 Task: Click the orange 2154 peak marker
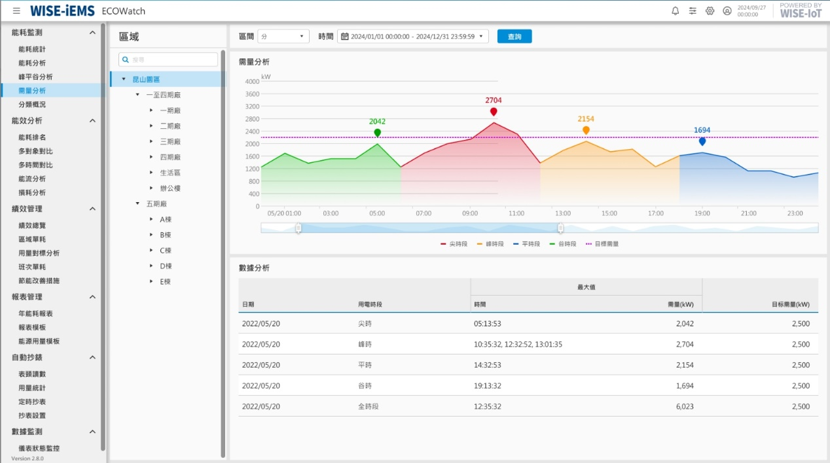(586, 130)
